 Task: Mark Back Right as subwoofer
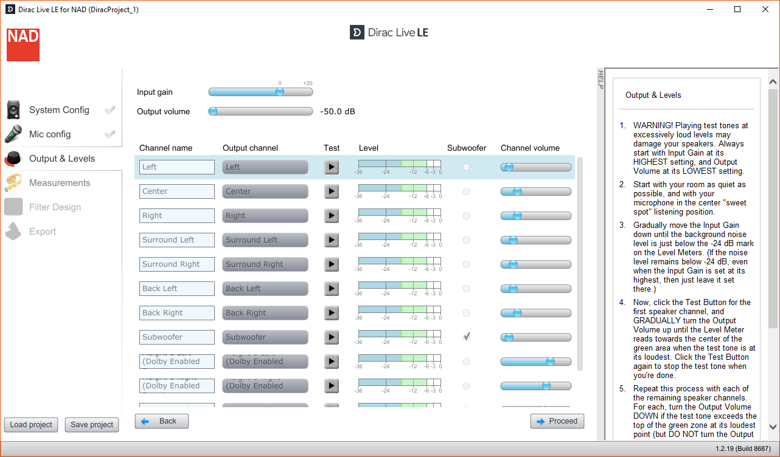click(467, 313)
